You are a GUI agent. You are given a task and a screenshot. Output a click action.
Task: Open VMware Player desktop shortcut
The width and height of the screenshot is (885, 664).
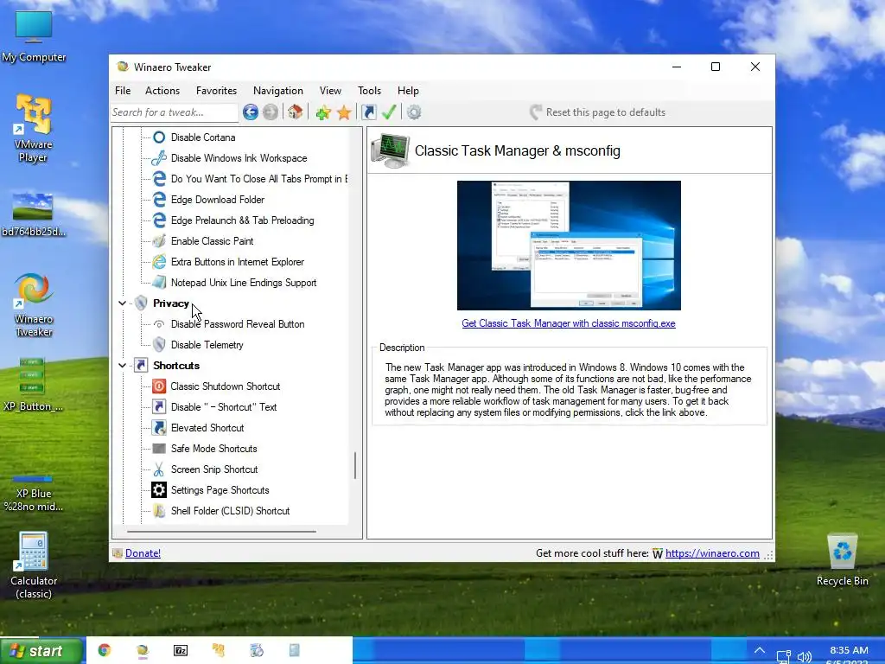34,129
